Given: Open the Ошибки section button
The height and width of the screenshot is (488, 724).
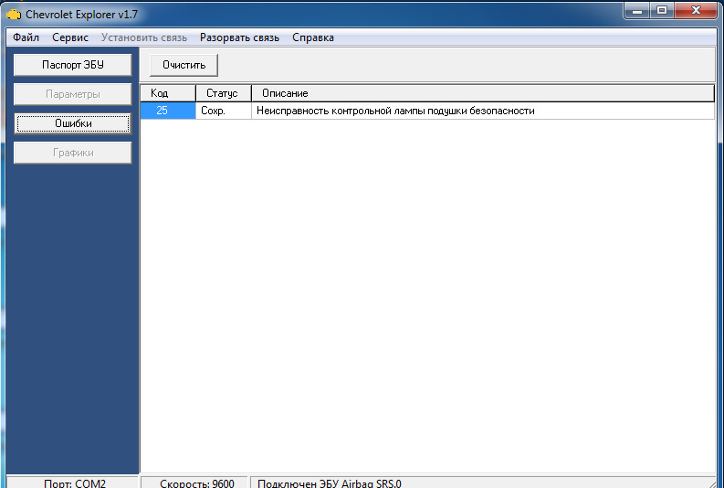Looking at the screenshot, I should point(73,123).
